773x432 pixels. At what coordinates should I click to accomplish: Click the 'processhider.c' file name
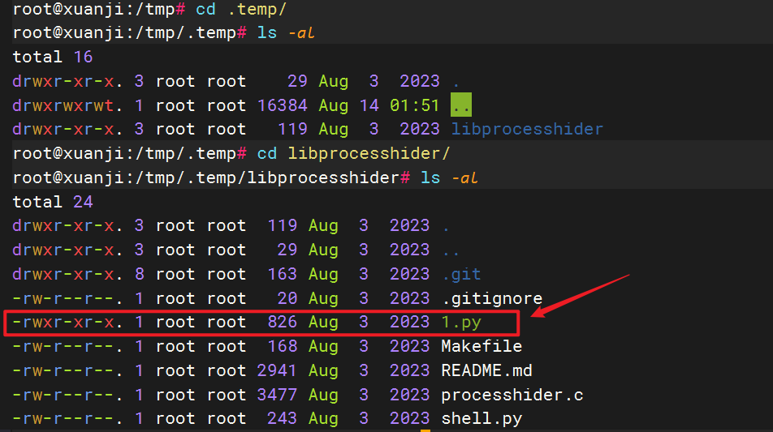[x=512, y=395]
